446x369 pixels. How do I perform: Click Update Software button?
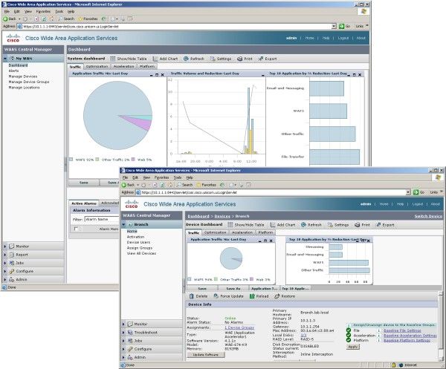tap(206, 355)
